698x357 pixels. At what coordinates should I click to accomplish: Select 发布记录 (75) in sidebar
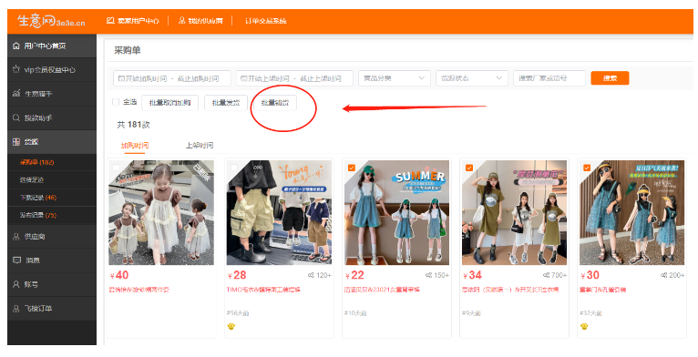coord(52,215)
